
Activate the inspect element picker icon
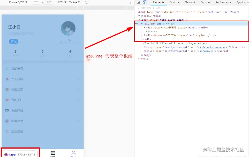[138, 2]
